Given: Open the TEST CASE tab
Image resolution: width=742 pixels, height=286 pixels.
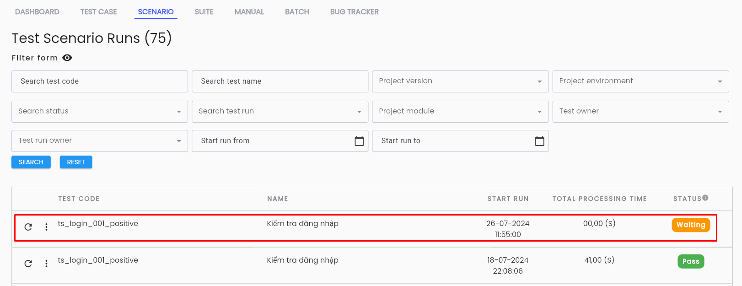Looking at the screenshot, I should pyautogui.click(x=99, y=12).
